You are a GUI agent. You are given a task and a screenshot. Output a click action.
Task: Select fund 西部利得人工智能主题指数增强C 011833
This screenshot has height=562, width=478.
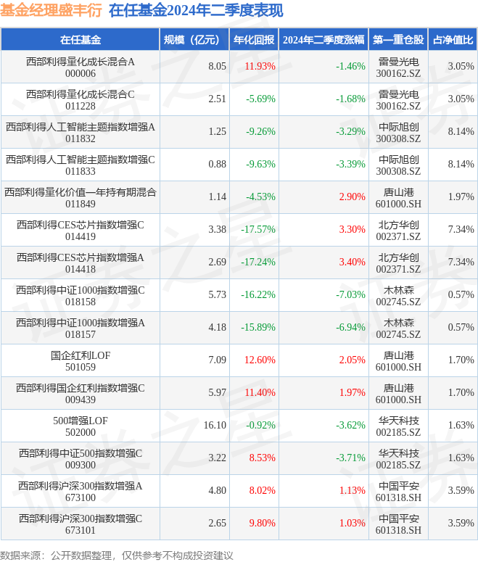[81, 165]
